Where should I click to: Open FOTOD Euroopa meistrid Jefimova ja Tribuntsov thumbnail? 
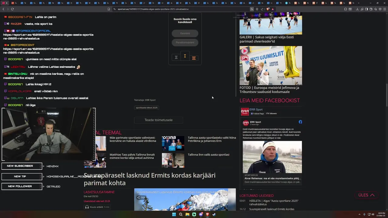271,65
